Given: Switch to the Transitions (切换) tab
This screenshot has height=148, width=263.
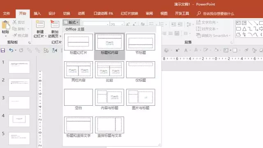Looking at the screenshot, I should coord(67,14).
